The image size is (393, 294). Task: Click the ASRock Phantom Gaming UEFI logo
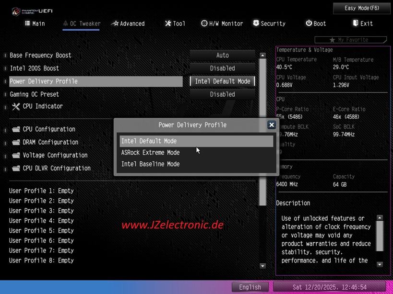pyautogui.click(x=32, y=11)
